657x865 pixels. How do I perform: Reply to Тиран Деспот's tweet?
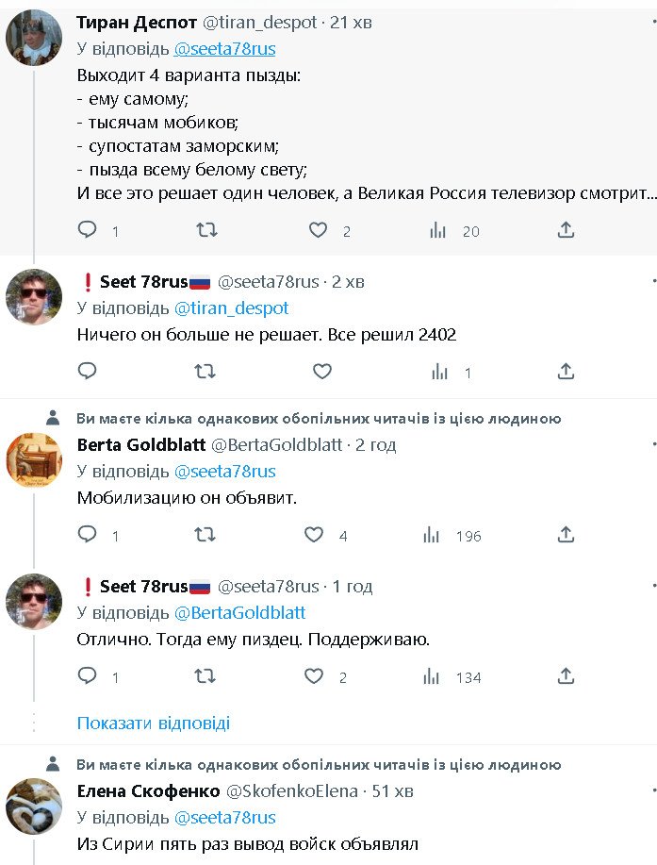88,230
